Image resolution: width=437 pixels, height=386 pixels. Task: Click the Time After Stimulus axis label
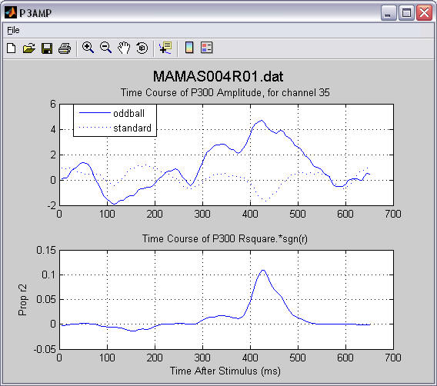[x=225, y=371]
